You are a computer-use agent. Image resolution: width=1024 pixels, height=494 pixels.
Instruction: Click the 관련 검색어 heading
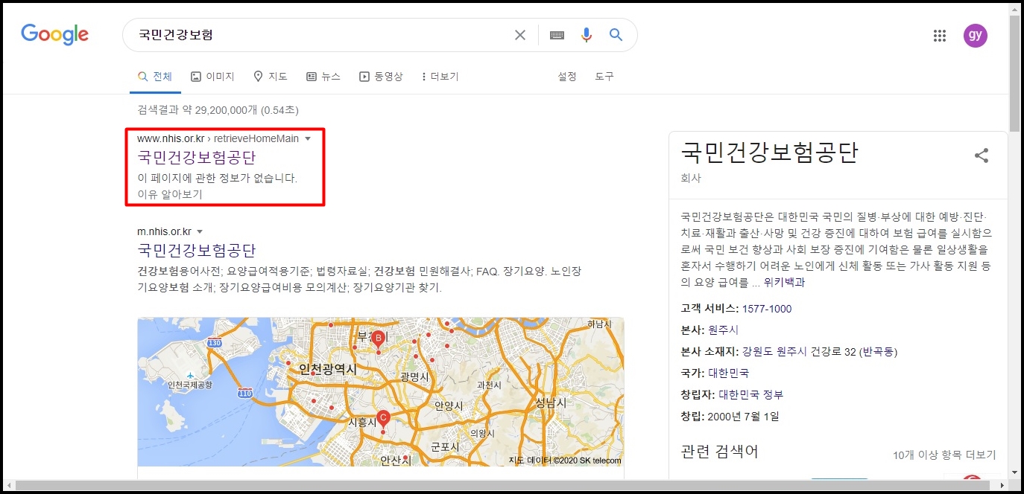(x=719, y=451)
